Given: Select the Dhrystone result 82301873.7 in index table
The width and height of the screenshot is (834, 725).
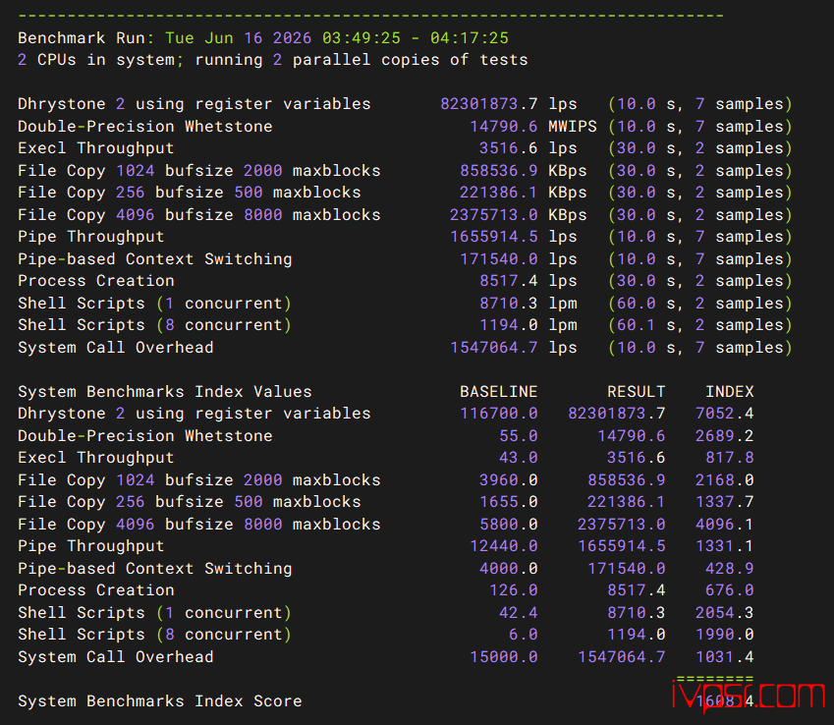Looking at the screenshot, I should tap(617, 414).
